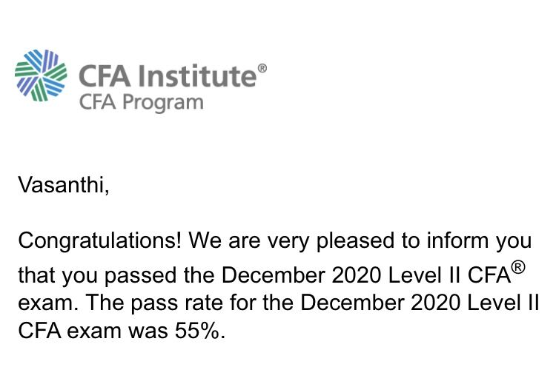
Task: Click 'December' on the line starting with 'exam.'
Action: pos(351,303)
